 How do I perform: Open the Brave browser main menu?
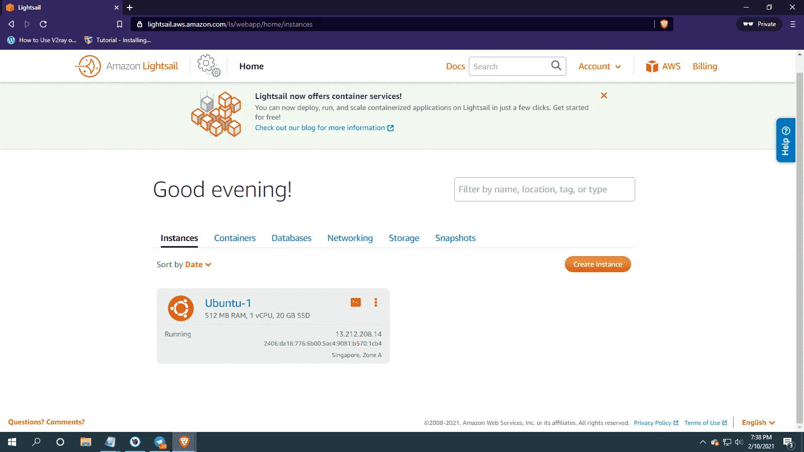(x=793, y=24)
